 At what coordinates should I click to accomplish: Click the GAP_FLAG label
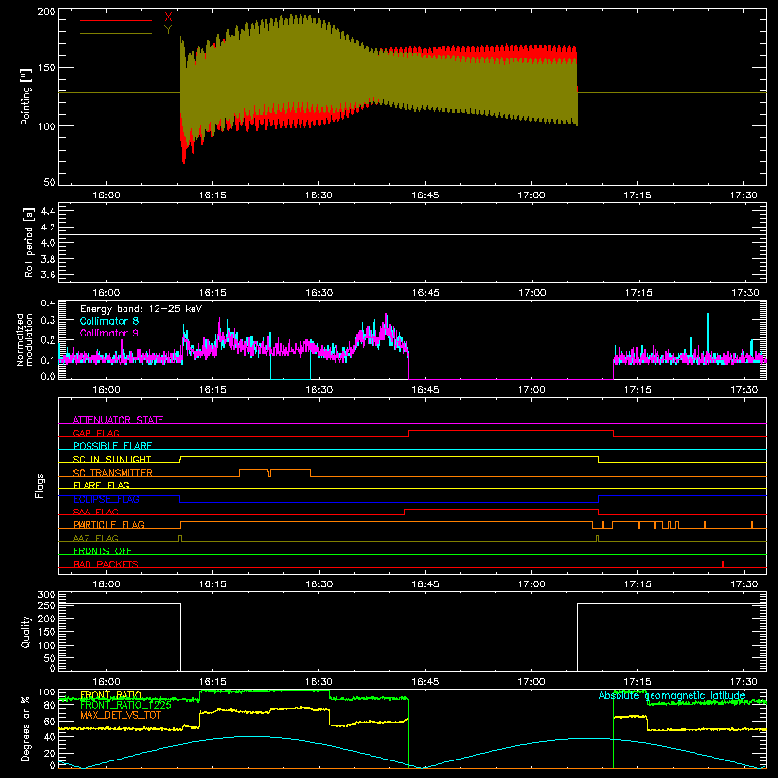coord(96,433)
